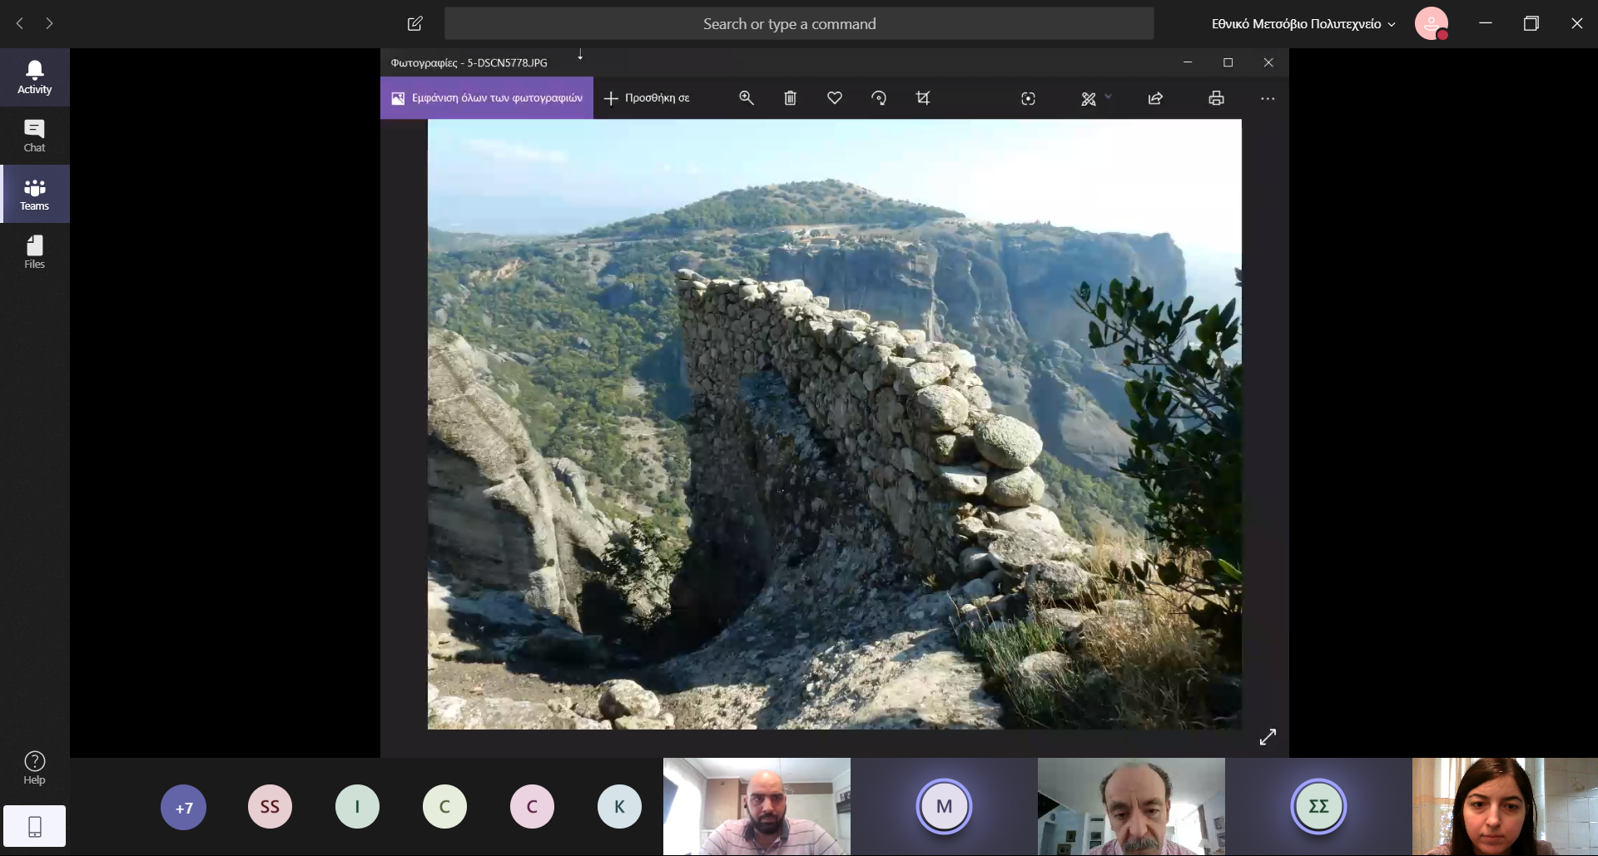1598x856 pixels.
Task: Expand the edit and create dropdown arrow
Action: coord(1108,97)
